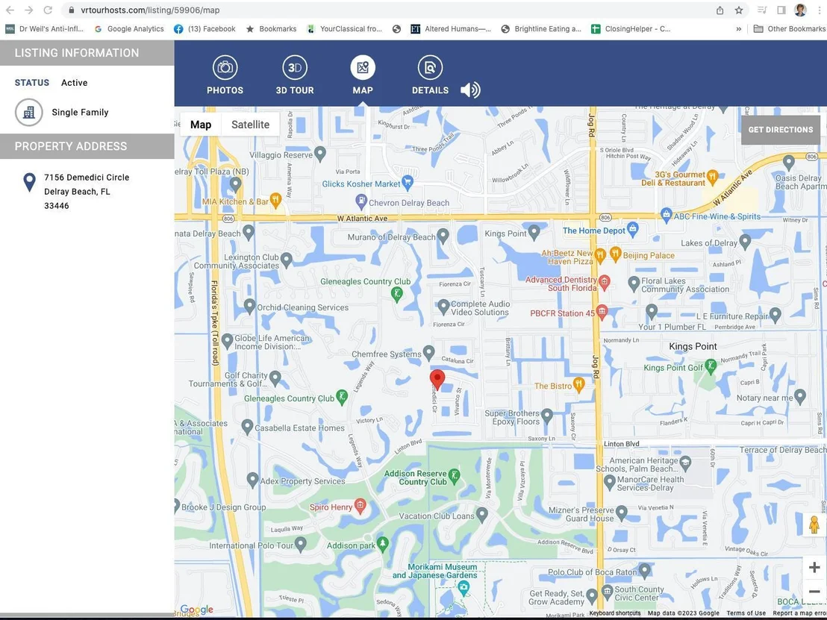This screenshot has height=620, width=827.
Task: Reload the browser page
Action: pos(48,10)
